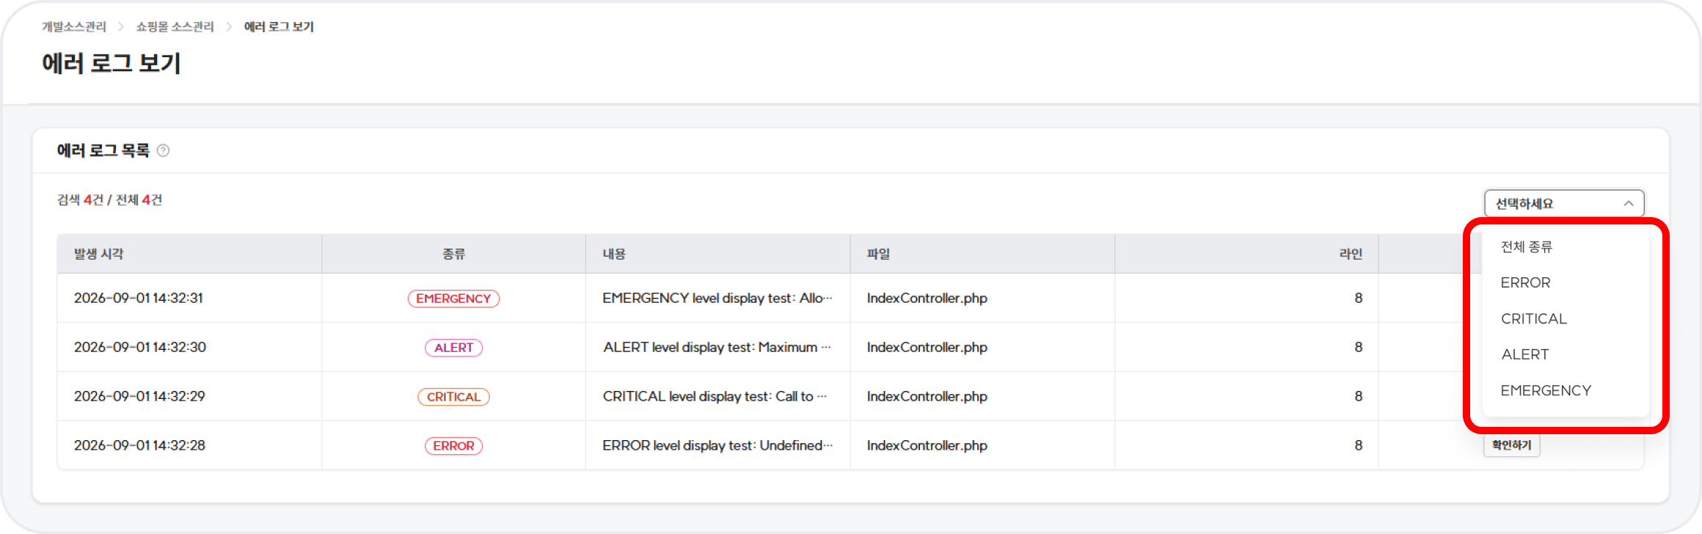Open the 개발소스관리 breadcrumb link
Screen dimensions: 1702x534
(x=74, y=26)
